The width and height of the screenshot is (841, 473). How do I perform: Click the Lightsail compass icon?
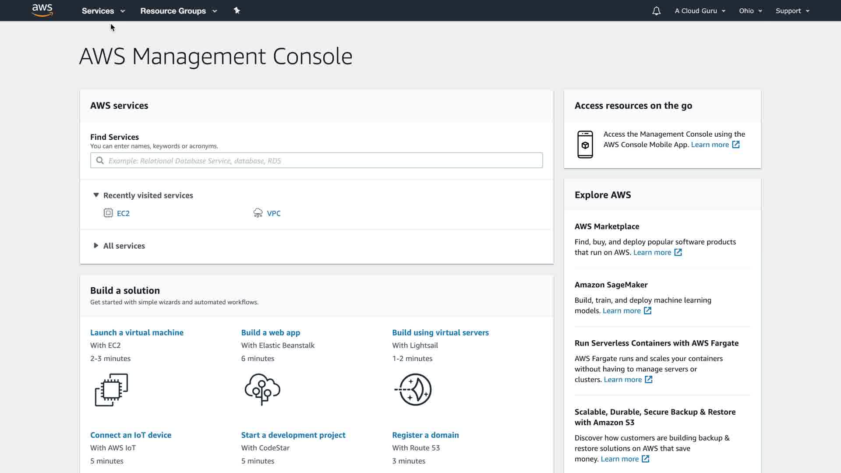click(x=413, y=389)
